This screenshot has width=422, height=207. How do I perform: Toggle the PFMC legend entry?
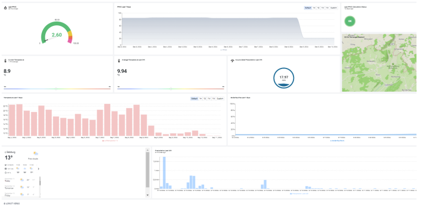coord(224,50)
